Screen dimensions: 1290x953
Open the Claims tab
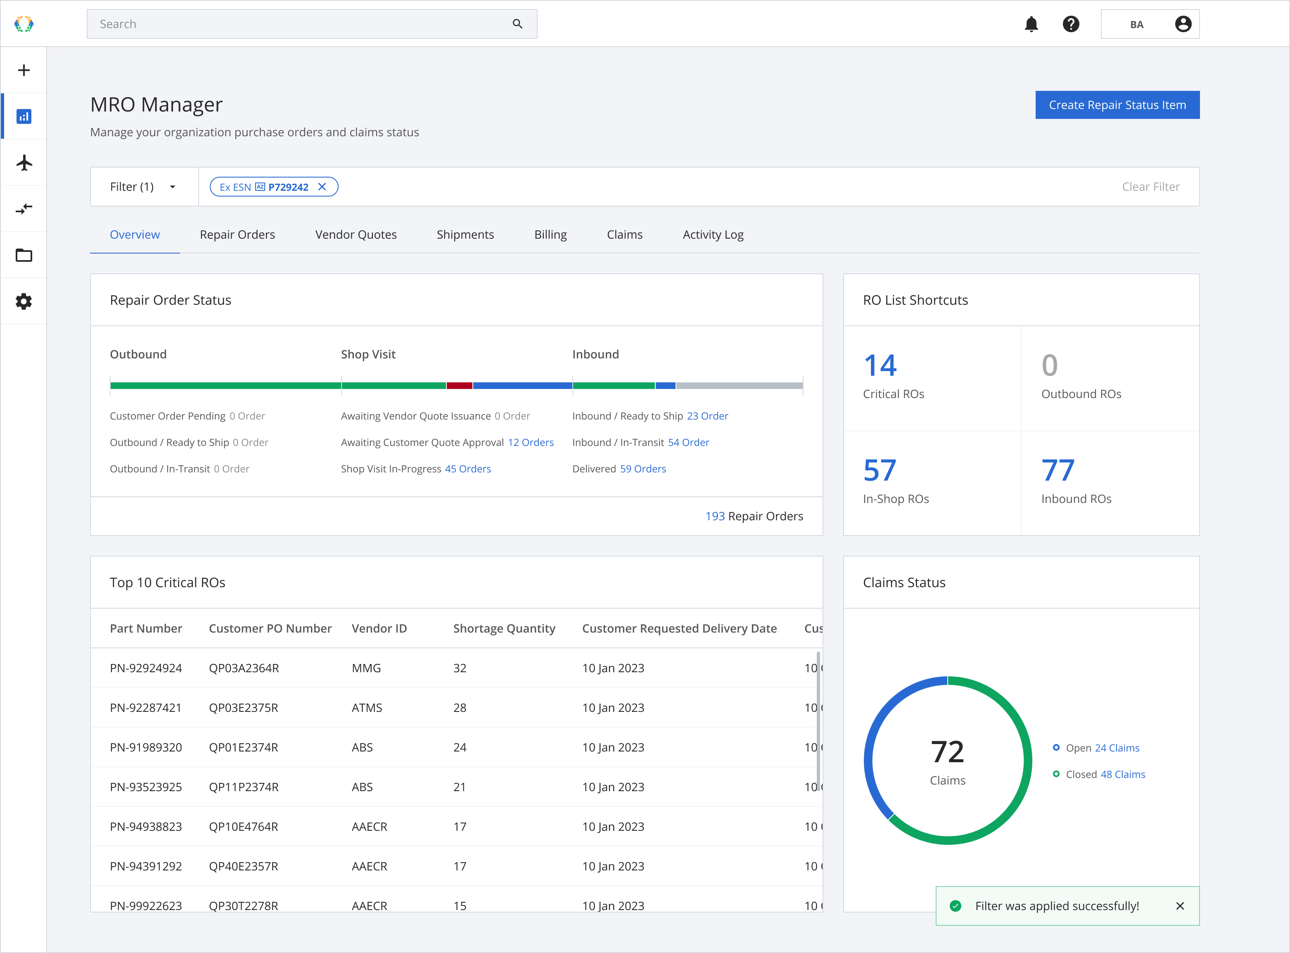625,235
